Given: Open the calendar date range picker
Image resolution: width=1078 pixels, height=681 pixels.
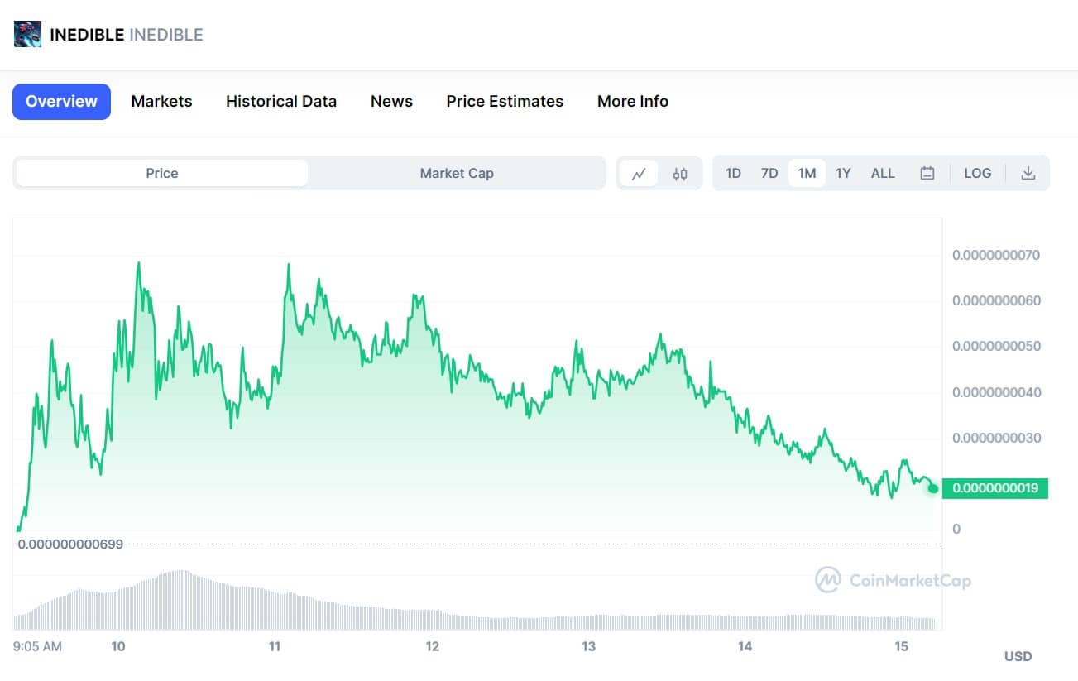Looking at the screenshot, I should click(x=927, y=174).
